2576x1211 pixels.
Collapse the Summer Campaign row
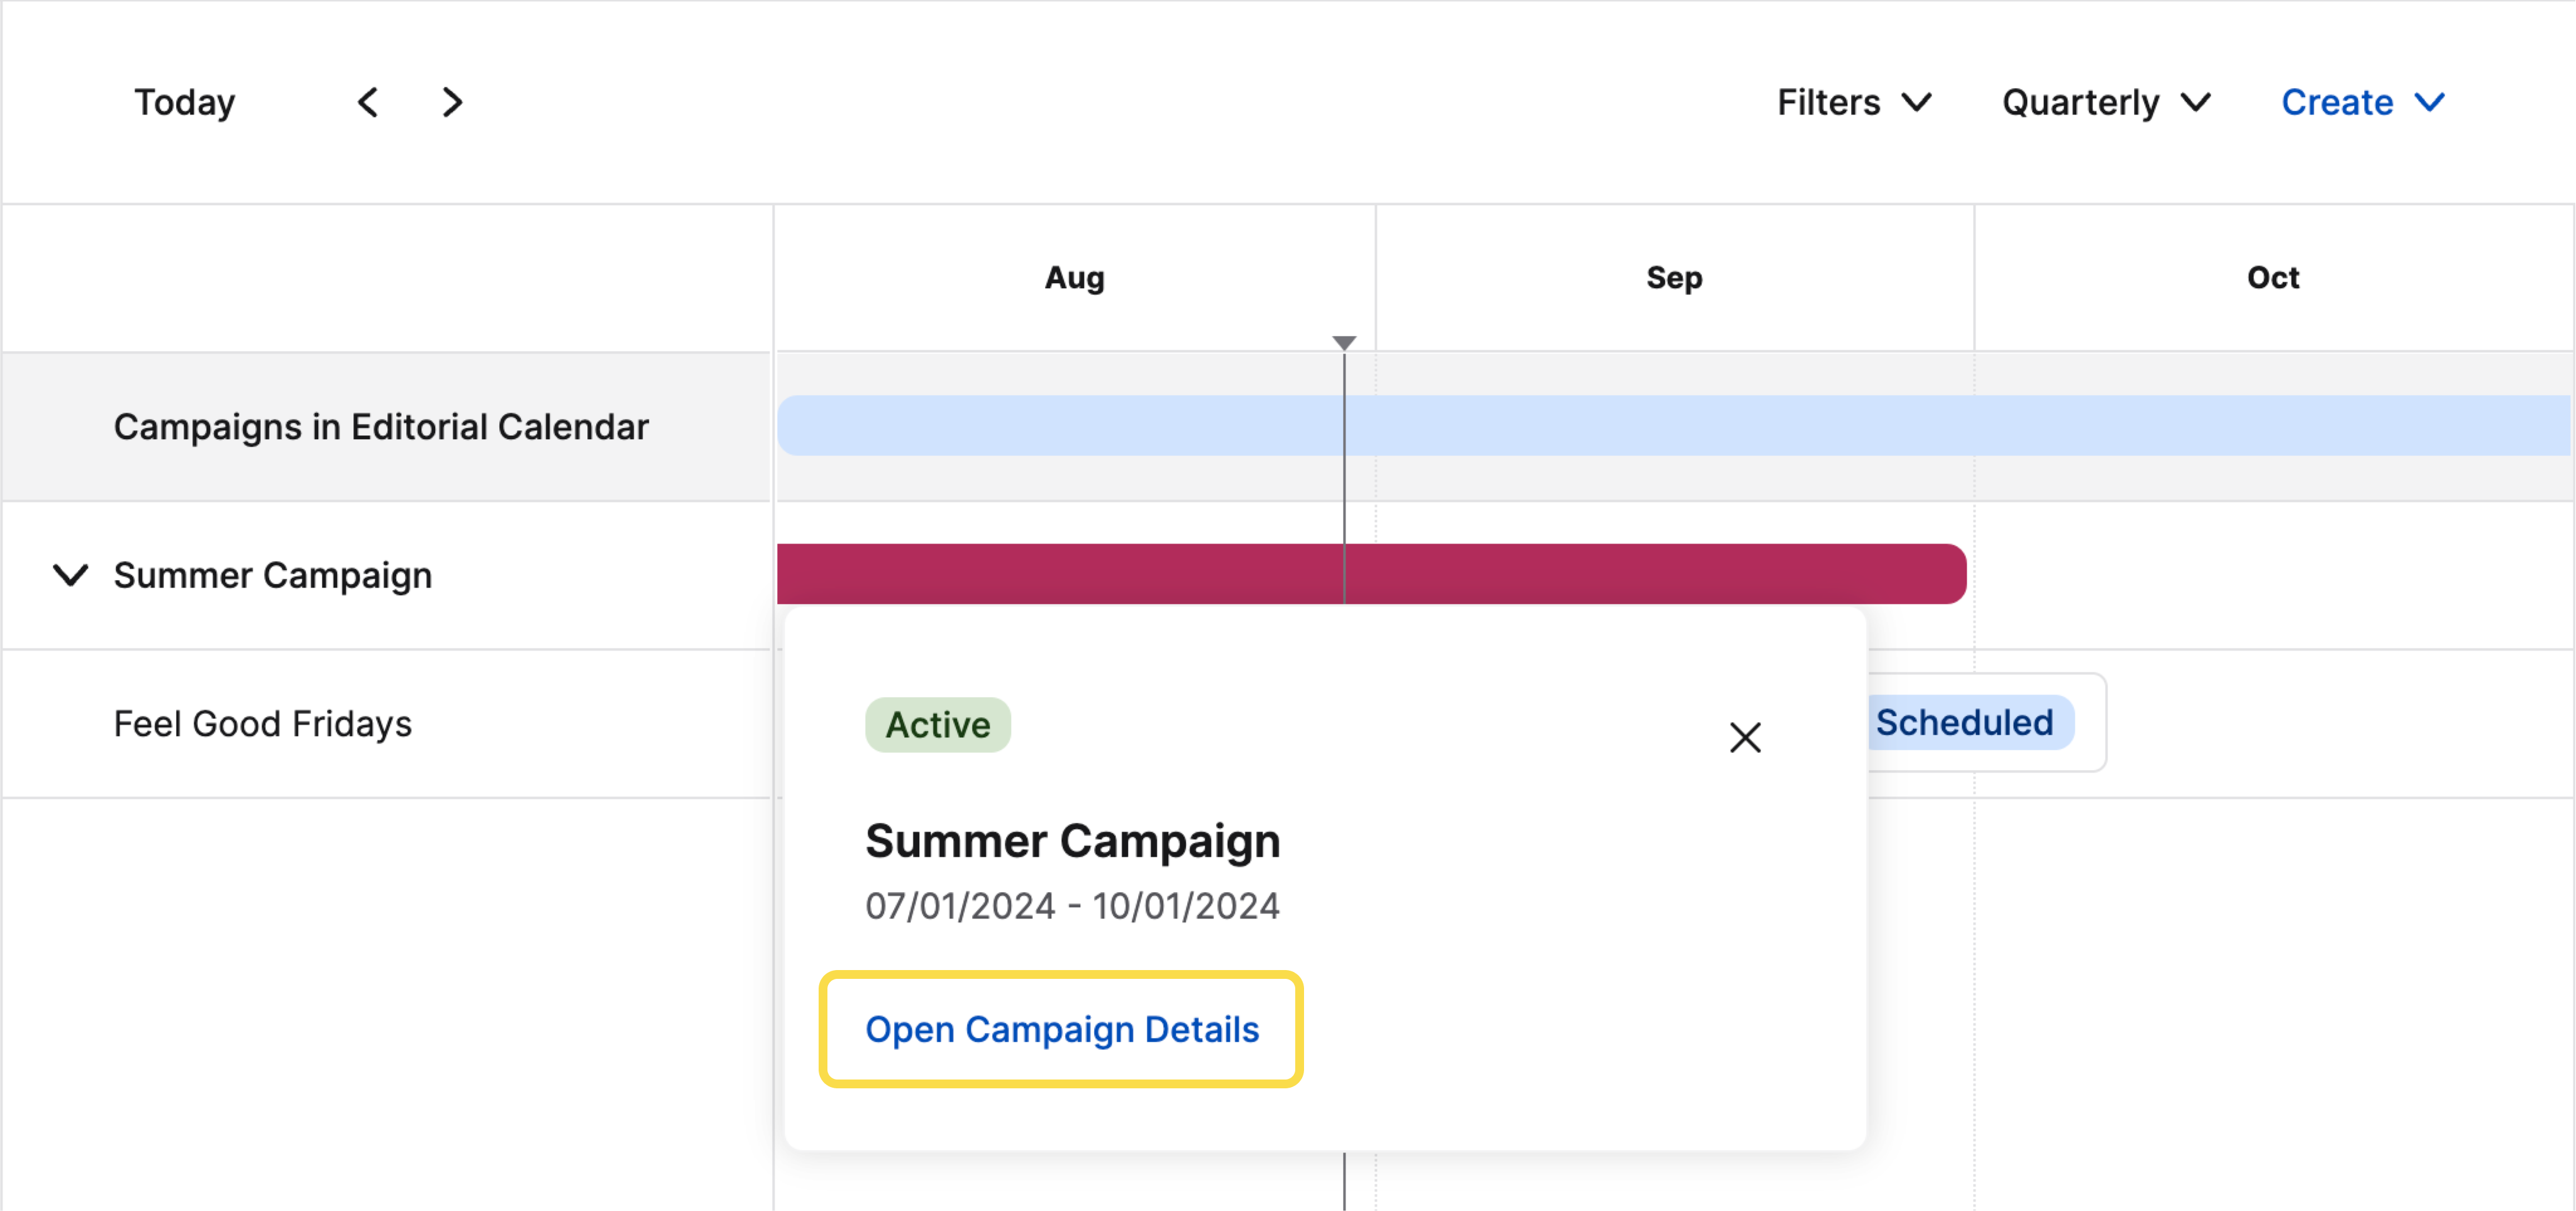(70, 576)
